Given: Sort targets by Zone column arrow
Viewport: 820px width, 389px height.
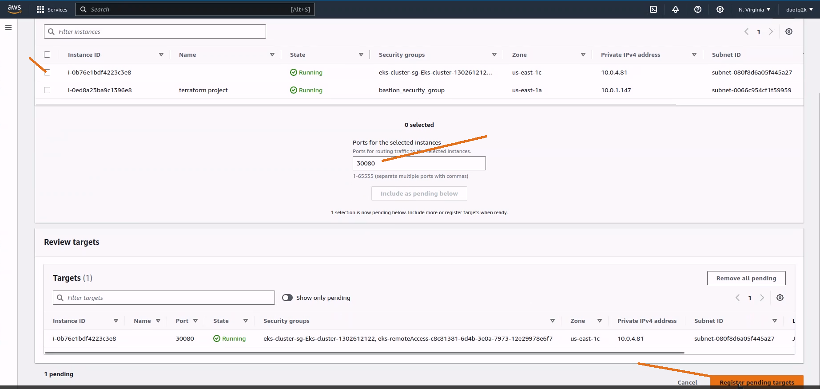Looking at the screenshot, I should pos(600,321).
